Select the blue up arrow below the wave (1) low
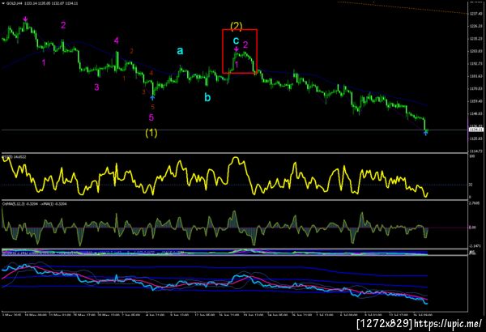This screenshot has height=332, width=486. pos(152,98)
